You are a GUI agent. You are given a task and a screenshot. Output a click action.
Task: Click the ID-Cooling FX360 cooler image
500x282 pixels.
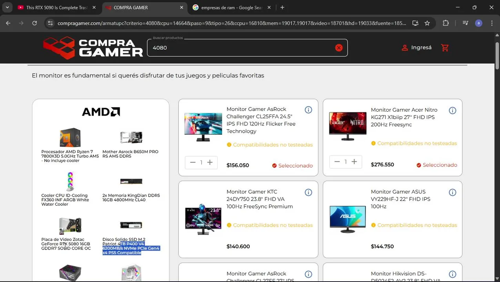70,181
